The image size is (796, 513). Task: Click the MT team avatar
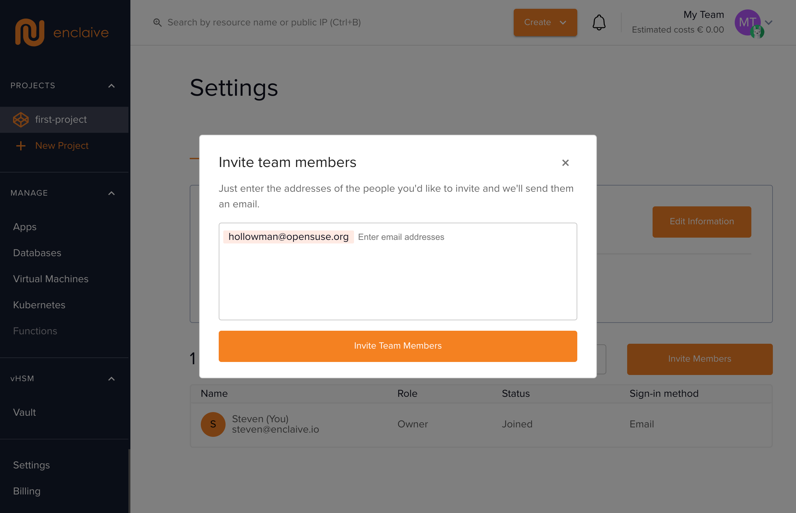(x=748, y=22)
